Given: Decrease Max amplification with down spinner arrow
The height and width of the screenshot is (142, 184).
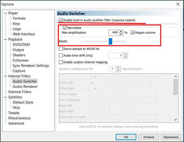Looking at the screenshot, I should 121,34.
